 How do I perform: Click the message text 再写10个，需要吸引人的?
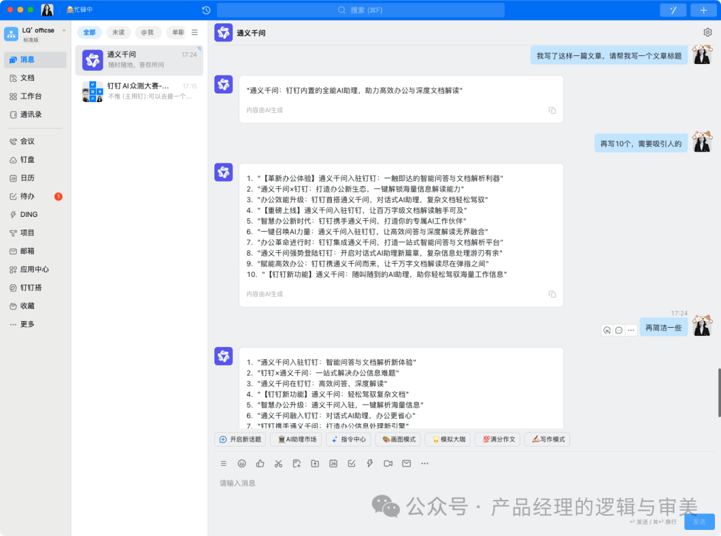coord(641,144)
